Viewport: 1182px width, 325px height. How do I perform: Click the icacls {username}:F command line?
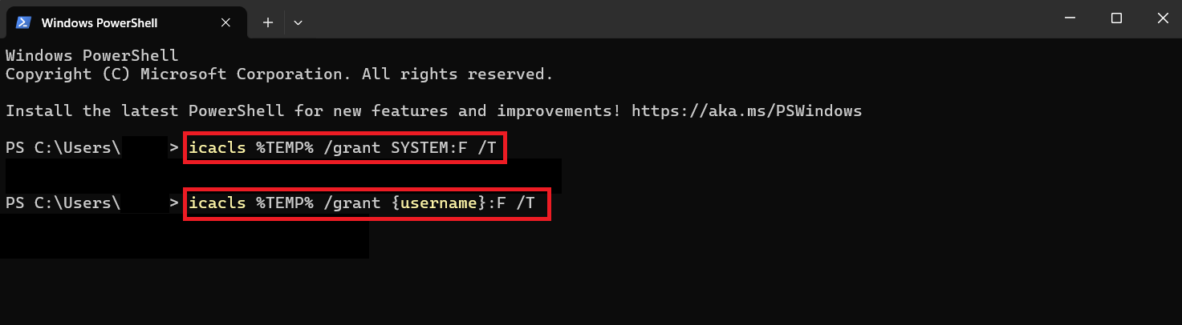[368, 203]
